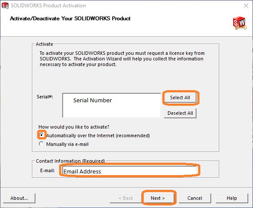This screenshot has height=208, width=253.
Task: Focus the E-mail address input field
Action: [x=129, y=171]
